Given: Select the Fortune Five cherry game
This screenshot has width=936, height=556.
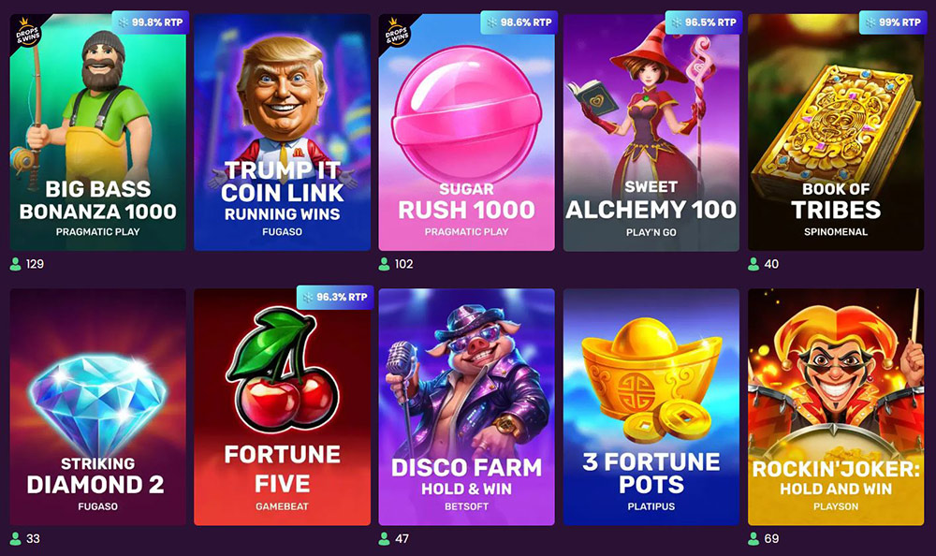Looking at the screenshot, I should coord(283,406).
